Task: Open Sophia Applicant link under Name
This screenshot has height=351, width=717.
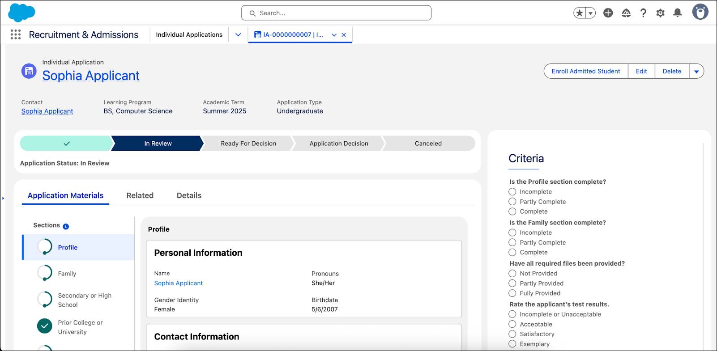Action: 178,283
